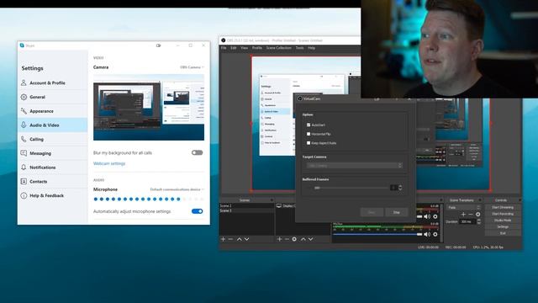Move the scene up in the Scenes list
This screenshot has height=303, width=538.
click(x=239, y=239)
